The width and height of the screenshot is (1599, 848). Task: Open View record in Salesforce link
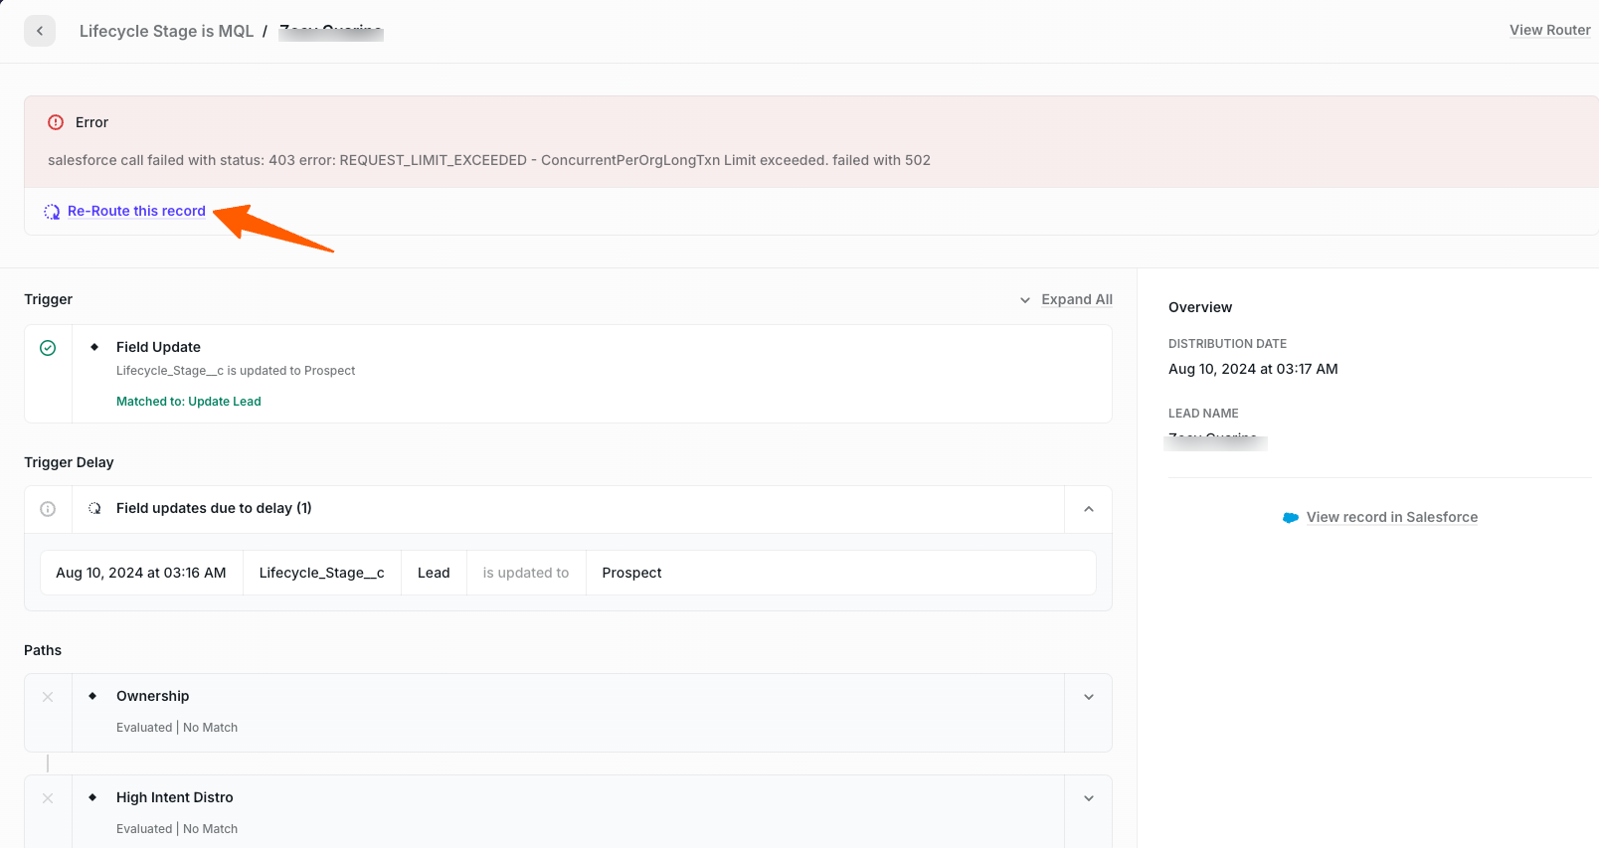[1391, 517]
